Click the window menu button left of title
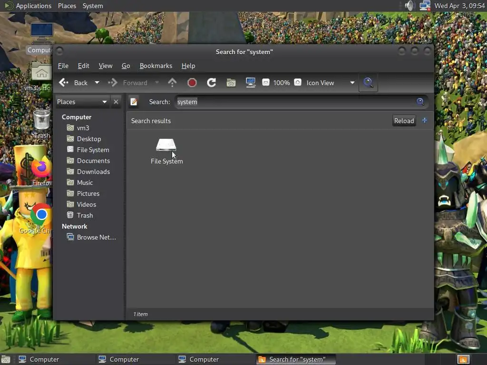Viewport: 487px width, 365px height. point(59,51)
